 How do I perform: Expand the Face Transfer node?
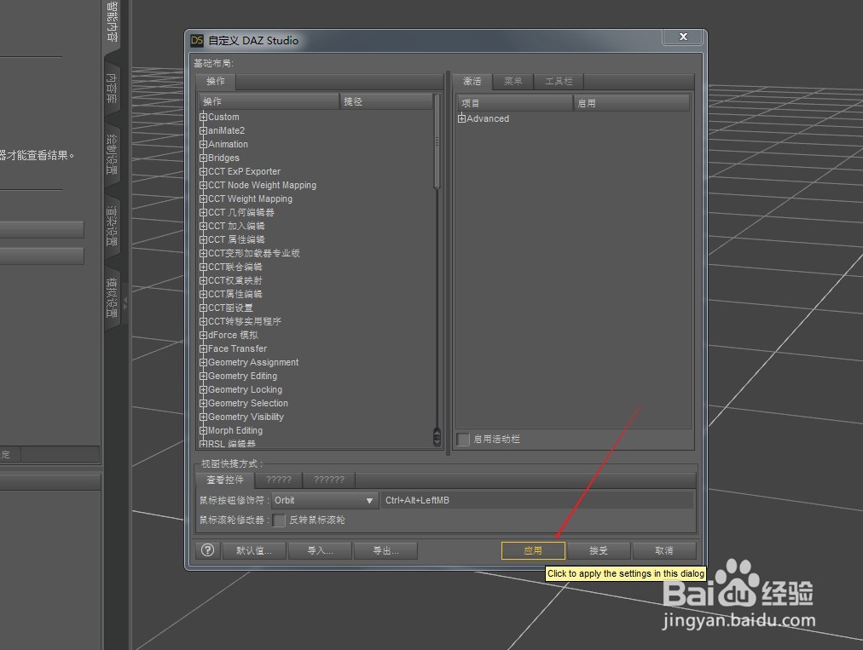coord(203,348)
